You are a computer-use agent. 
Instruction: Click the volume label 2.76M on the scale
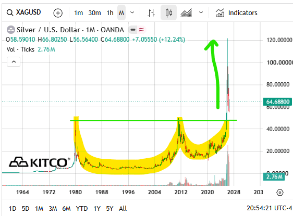tap(274, 176)
